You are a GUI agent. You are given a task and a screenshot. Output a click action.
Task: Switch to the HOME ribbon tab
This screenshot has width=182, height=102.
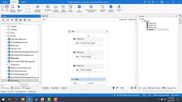(5, 2)
